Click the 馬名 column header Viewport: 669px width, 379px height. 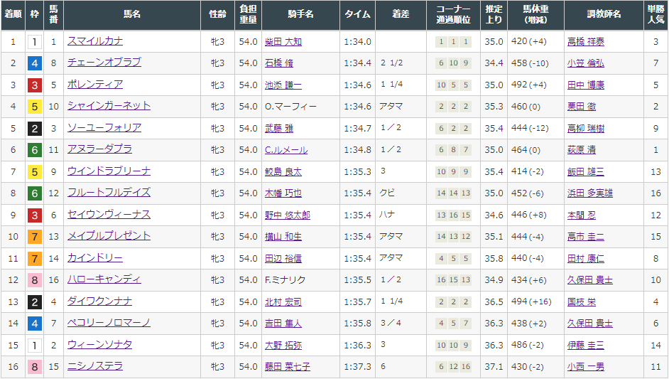(x=132, y=15)
